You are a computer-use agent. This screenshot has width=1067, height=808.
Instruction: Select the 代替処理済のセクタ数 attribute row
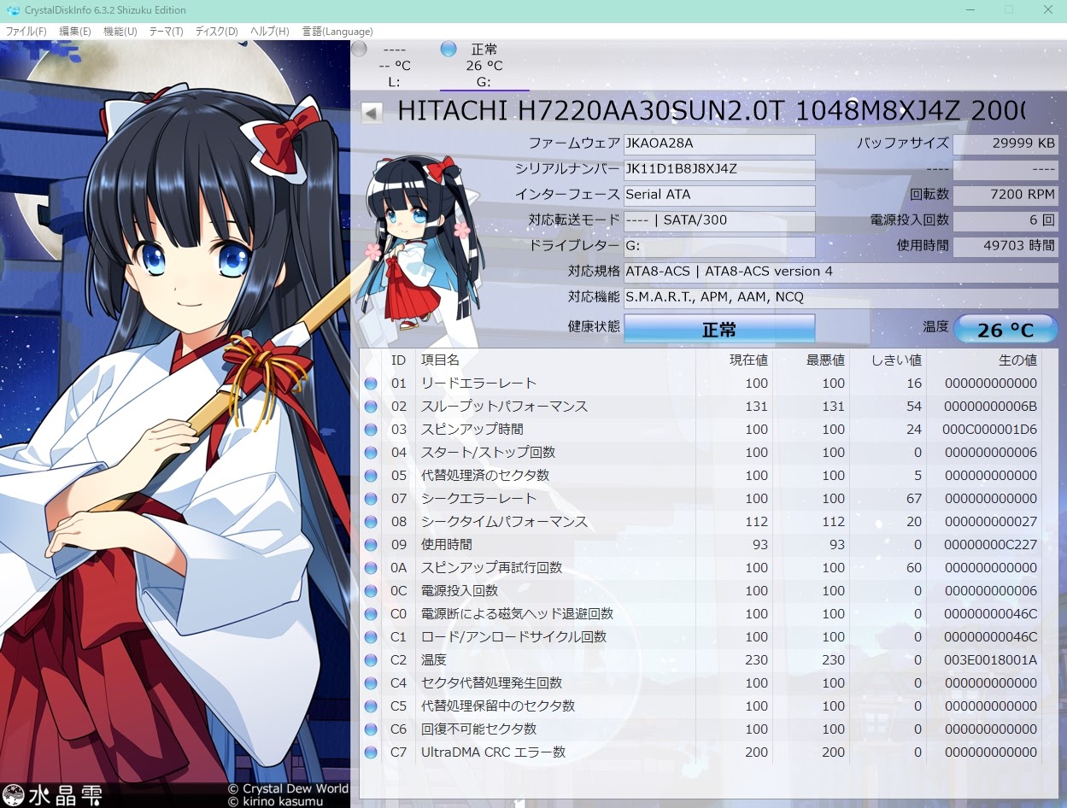point(701,476)
